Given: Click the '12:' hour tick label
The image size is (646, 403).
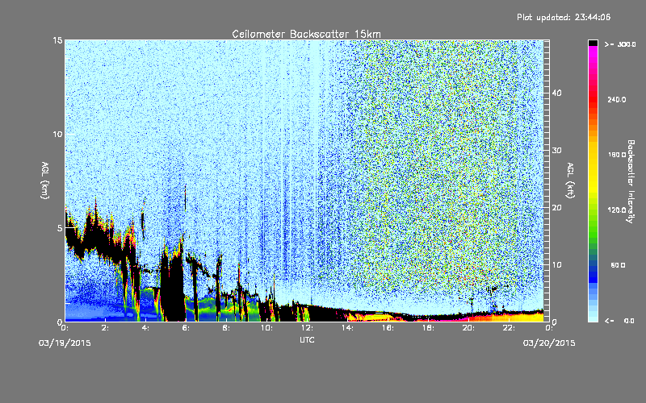Looking at the screenshot, I should [x=307, y=328].
